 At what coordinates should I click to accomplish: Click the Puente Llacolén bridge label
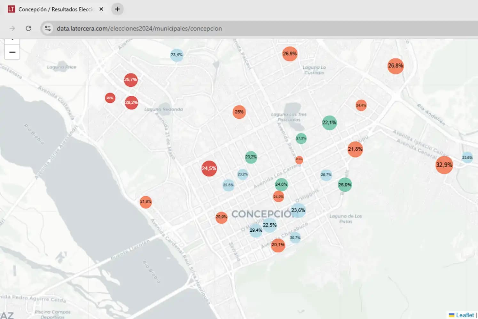pyautogui.click(x=130, y=249)
